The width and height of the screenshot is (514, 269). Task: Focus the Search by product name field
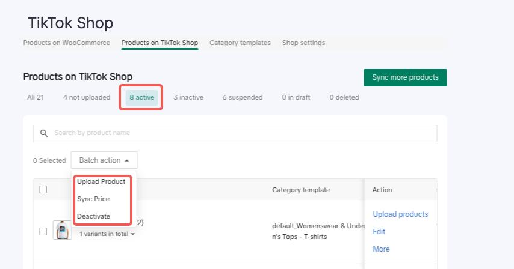pyautogui.click(x=241, y=133)
